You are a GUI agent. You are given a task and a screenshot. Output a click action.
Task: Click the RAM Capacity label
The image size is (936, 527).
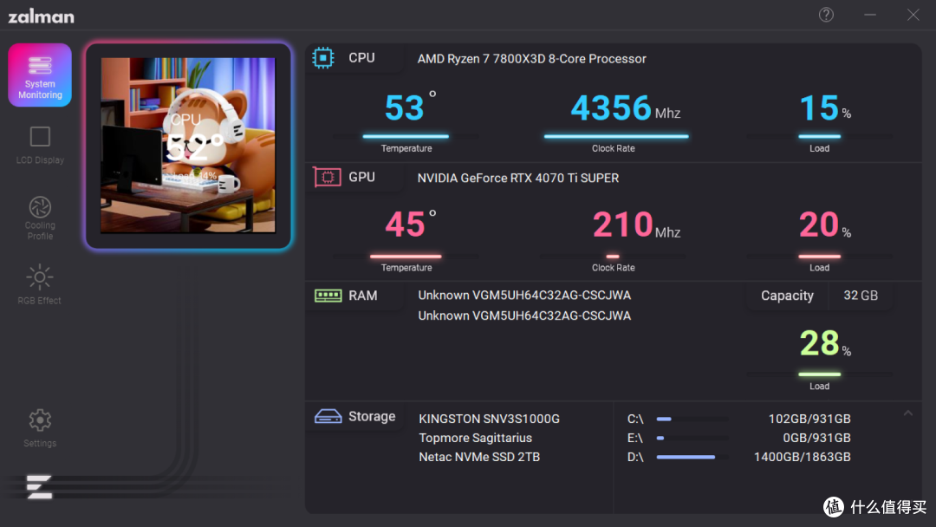(x=787, y=296)
